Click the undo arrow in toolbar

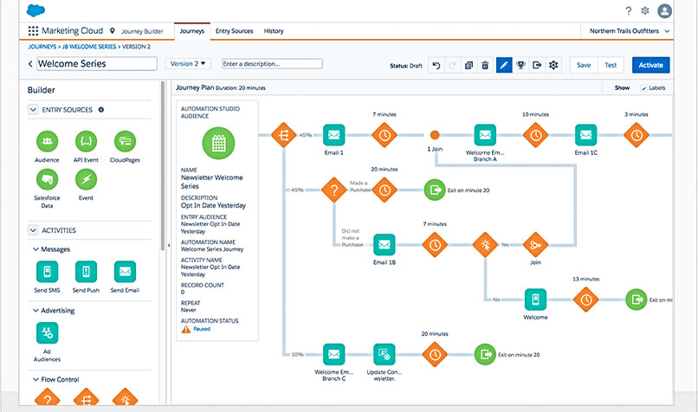click(x=436, y=66)
